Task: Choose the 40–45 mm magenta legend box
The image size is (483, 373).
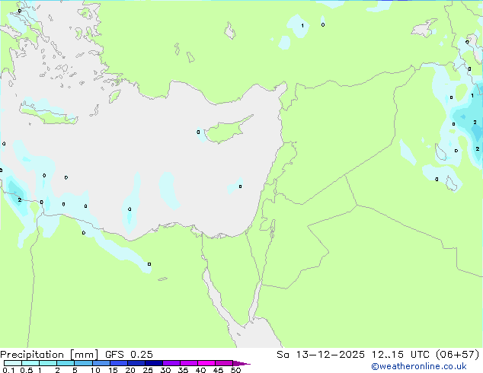Action: pyautogui.click(x=206, y=363)
